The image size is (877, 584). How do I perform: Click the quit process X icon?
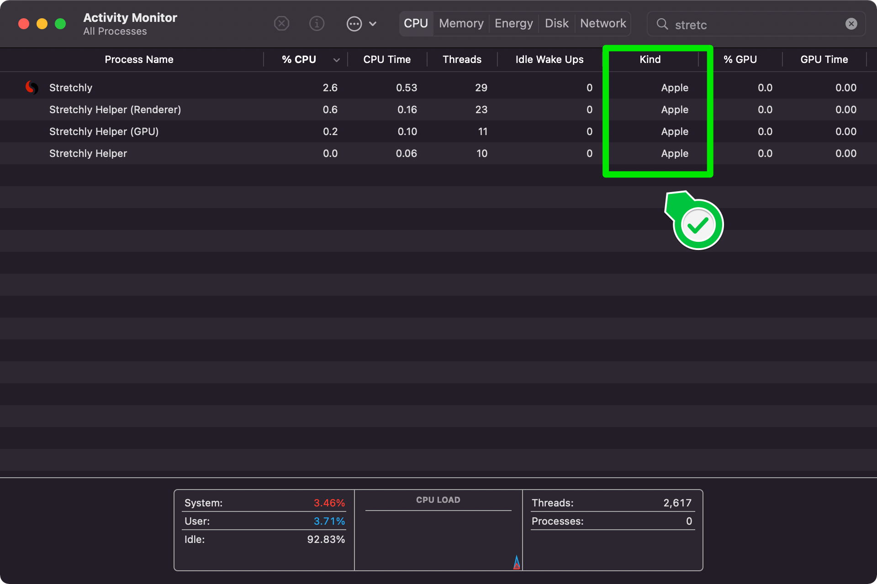(281, 23)
